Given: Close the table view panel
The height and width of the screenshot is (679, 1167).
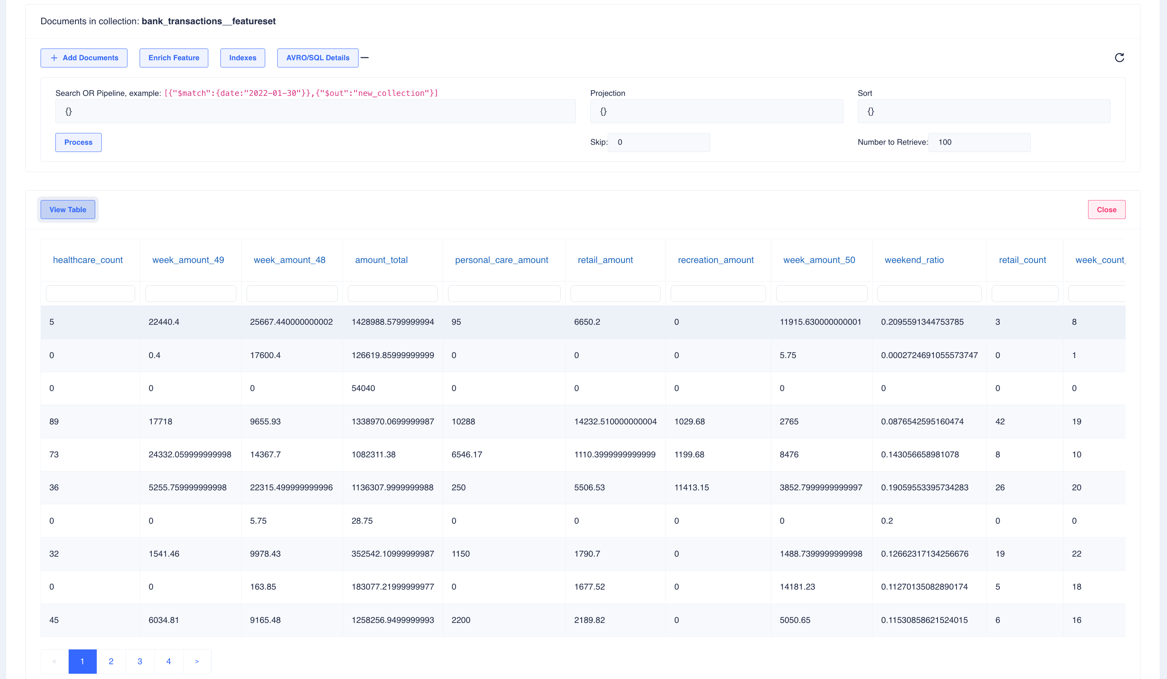Looking at the screenshot, I should click(x=1106, y=210).
